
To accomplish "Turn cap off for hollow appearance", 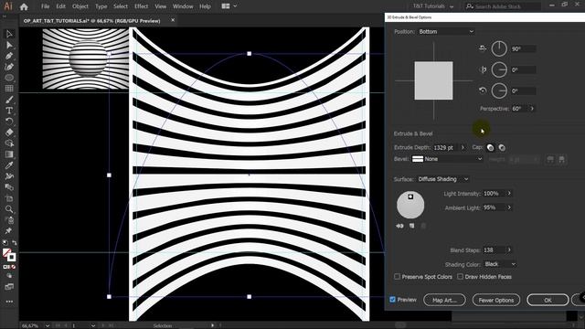I will (x=502, y=148).
